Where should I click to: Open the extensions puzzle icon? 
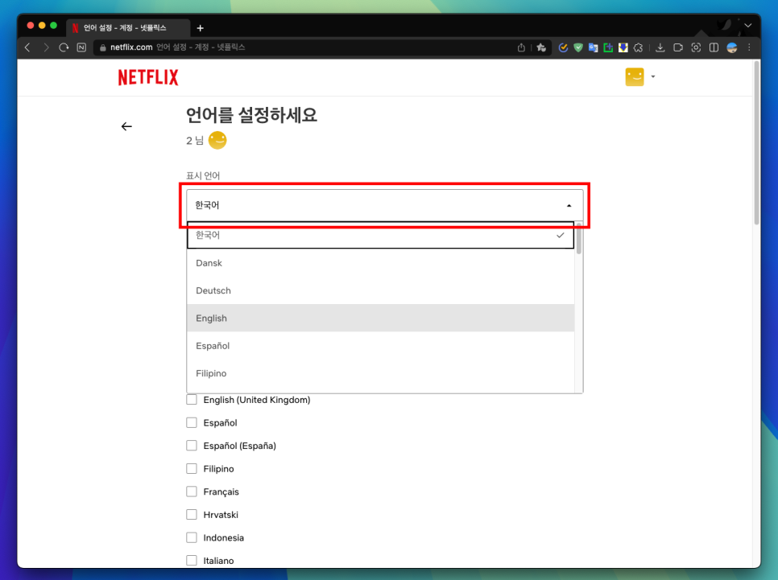coord(639,47)
